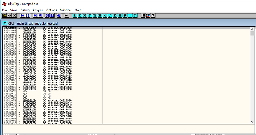Open the Window menu
The image size is (256, 135).
coord(66,10)
